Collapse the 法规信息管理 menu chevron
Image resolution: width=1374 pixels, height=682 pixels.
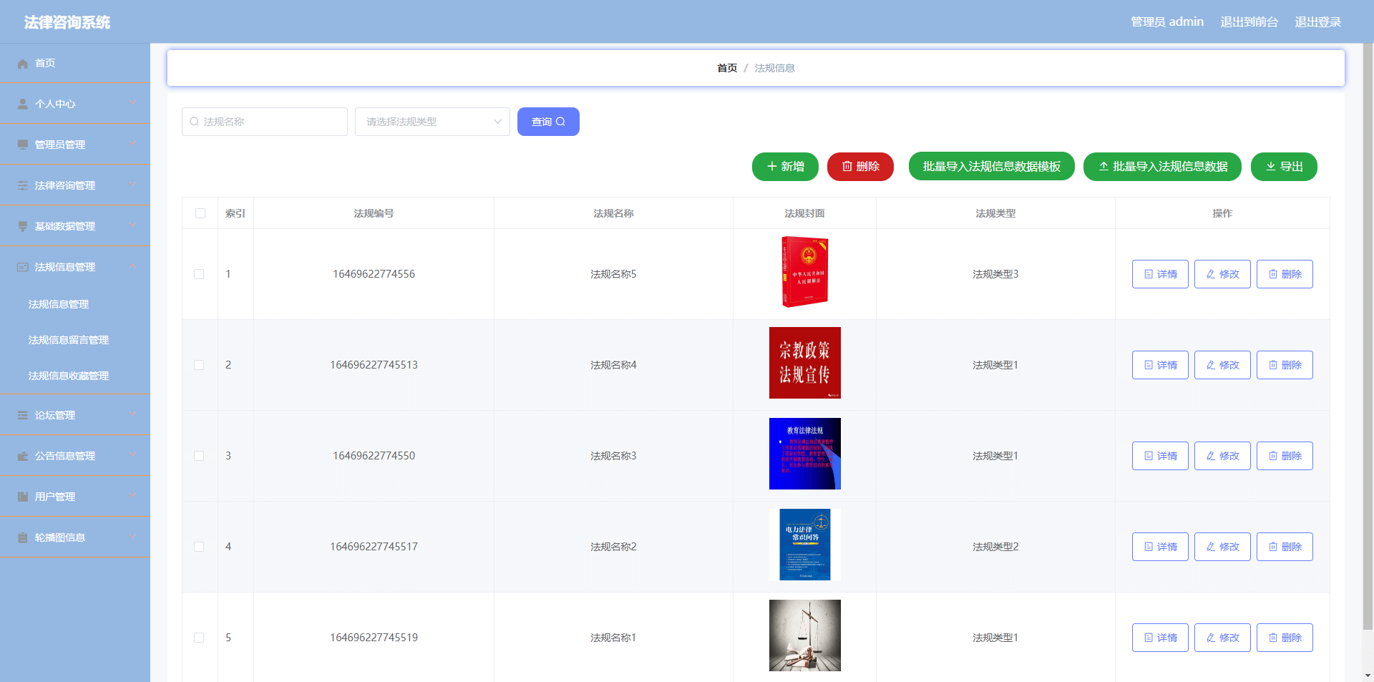click(x=132, y=266)
